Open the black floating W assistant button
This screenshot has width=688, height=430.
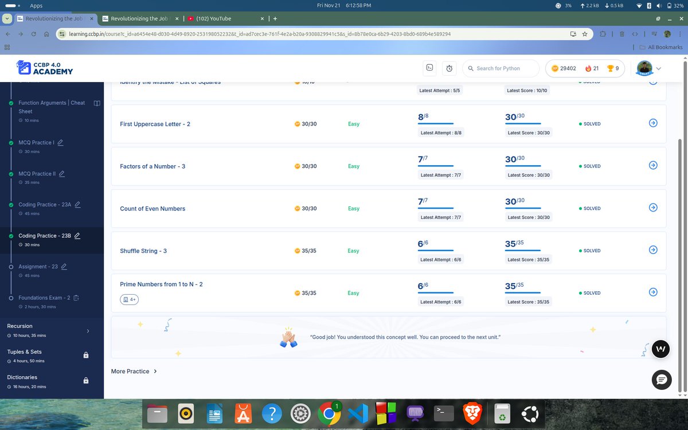point(661,349)
